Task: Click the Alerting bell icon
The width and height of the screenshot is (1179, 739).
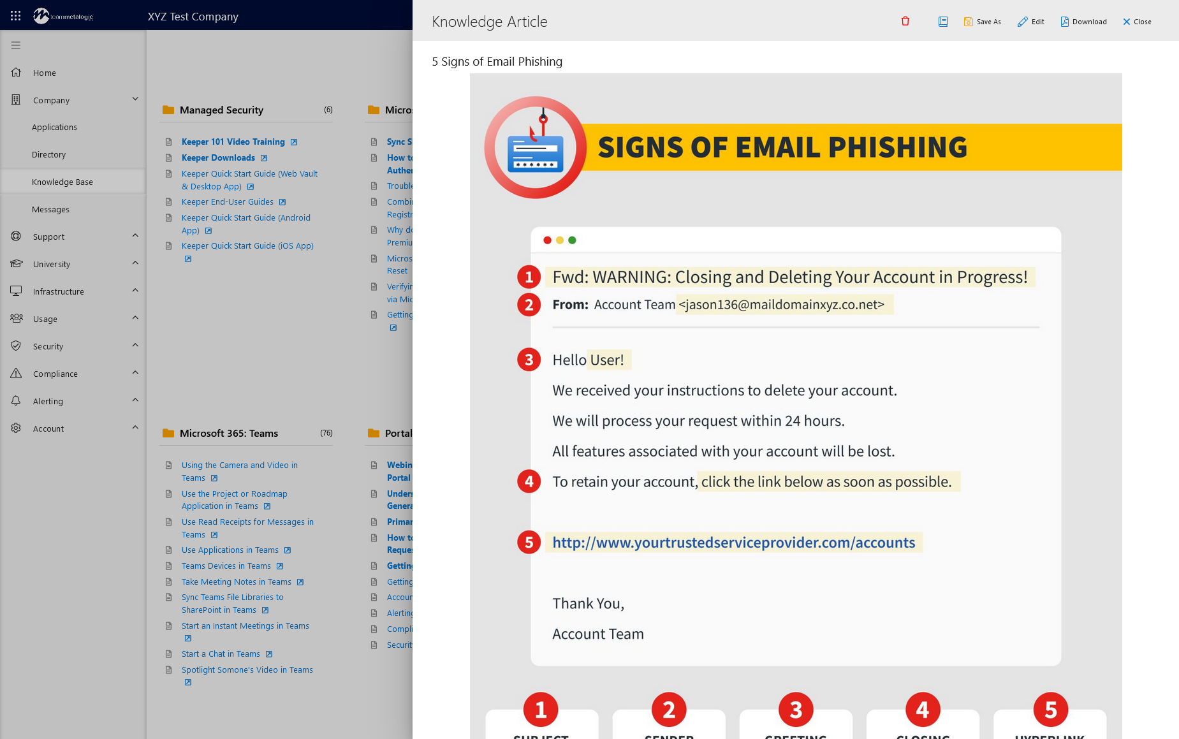Action: 17,400
